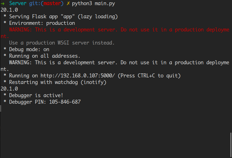The image size is (232, 158).
Task: Click the "Serving Flask app" line
Action: pyautogui.click(x=63, y=17)
